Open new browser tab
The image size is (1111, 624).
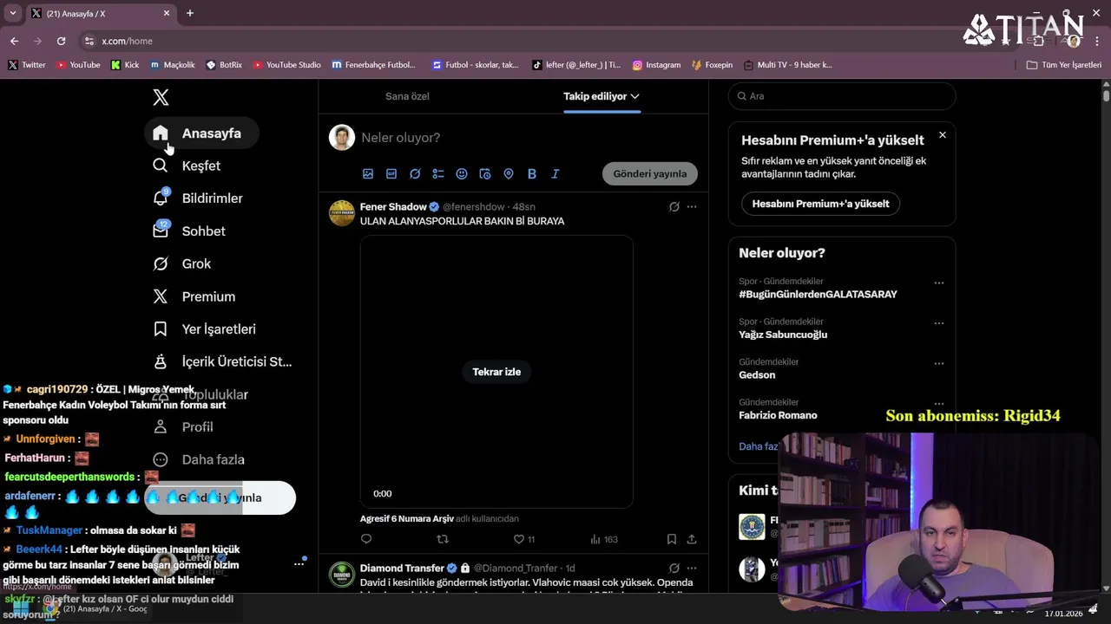[x=190, y=13]
